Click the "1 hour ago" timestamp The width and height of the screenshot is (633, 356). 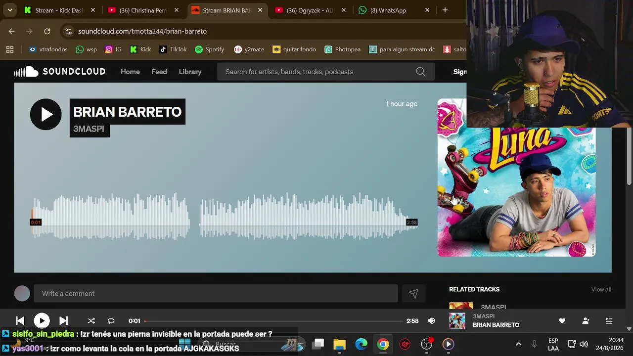402,104
